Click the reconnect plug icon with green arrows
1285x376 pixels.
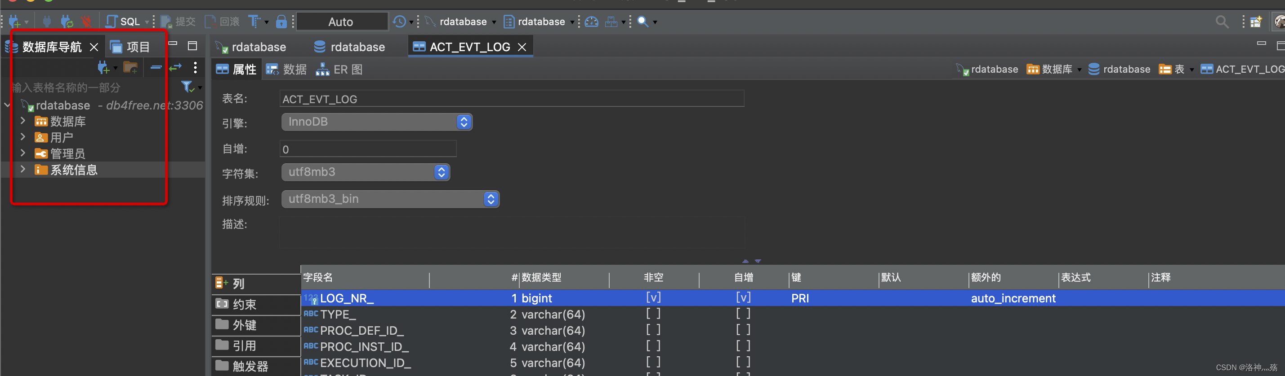tap(67, 22)
